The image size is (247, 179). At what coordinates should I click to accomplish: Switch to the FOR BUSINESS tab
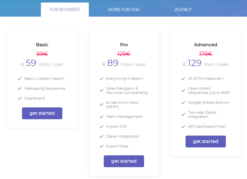65,10
